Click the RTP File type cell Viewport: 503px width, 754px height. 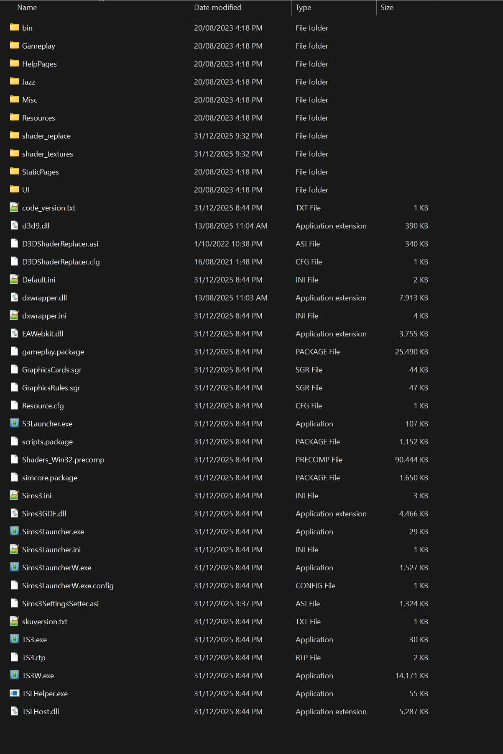coord(308,657)
